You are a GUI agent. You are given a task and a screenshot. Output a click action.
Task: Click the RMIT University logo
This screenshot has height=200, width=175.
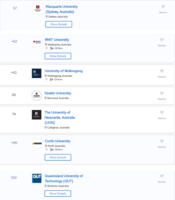[37, 42]
